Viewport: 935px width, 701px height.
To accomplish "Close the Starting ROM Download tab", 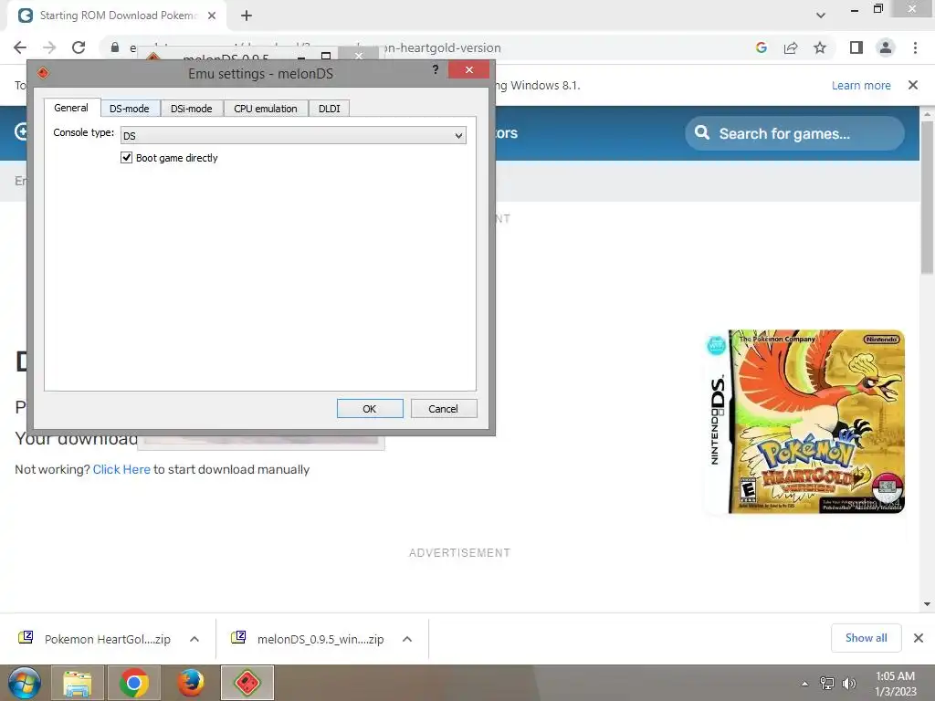I will point(212,16).
